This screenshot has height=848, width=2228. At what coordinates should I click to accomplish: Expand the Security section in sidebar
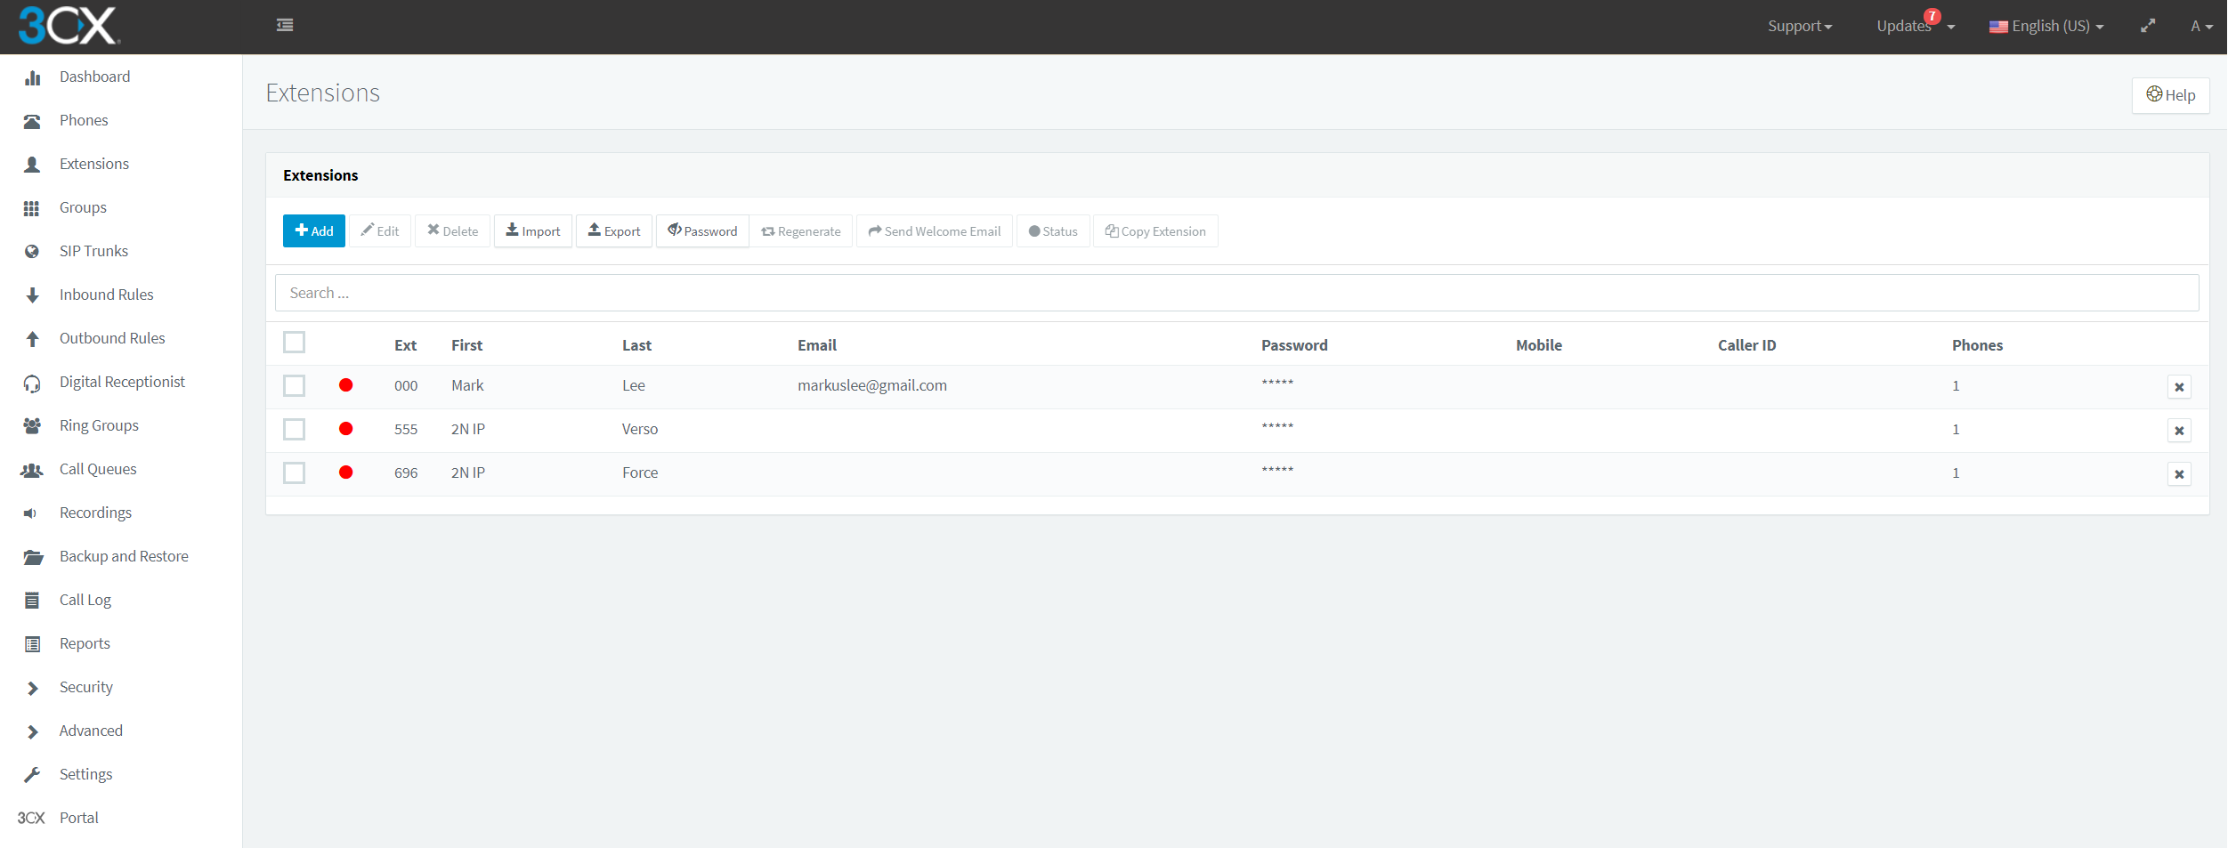85,687
